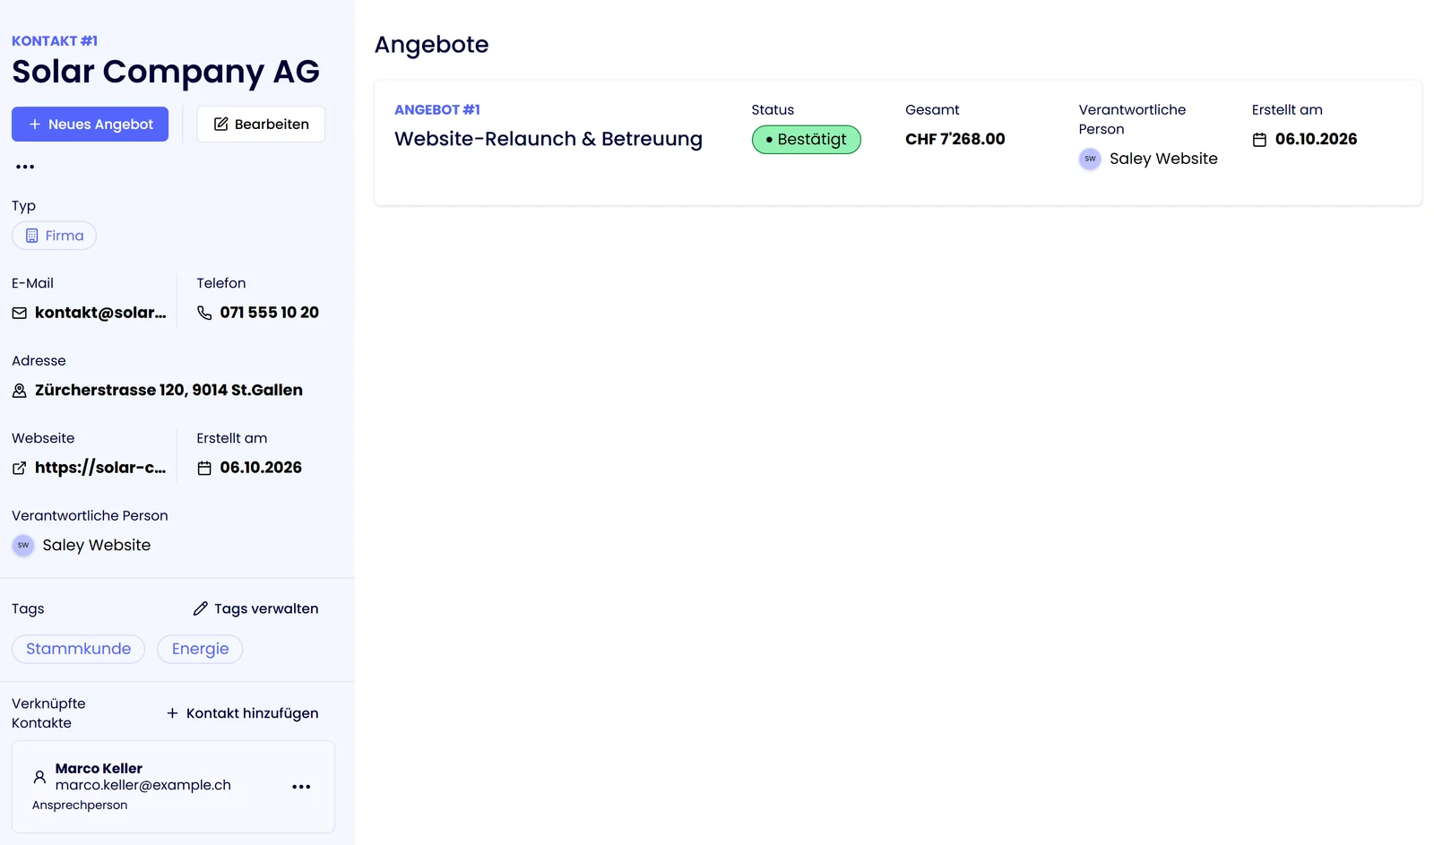Open Tags verwalten to manage tags
The height and width of the screenshot is (845, 1434).
pyautogui.click(x=255, y=608)
